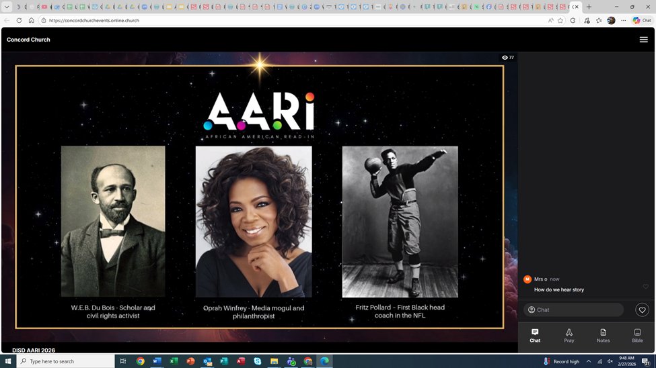View site information lock icon

[44, 20]
